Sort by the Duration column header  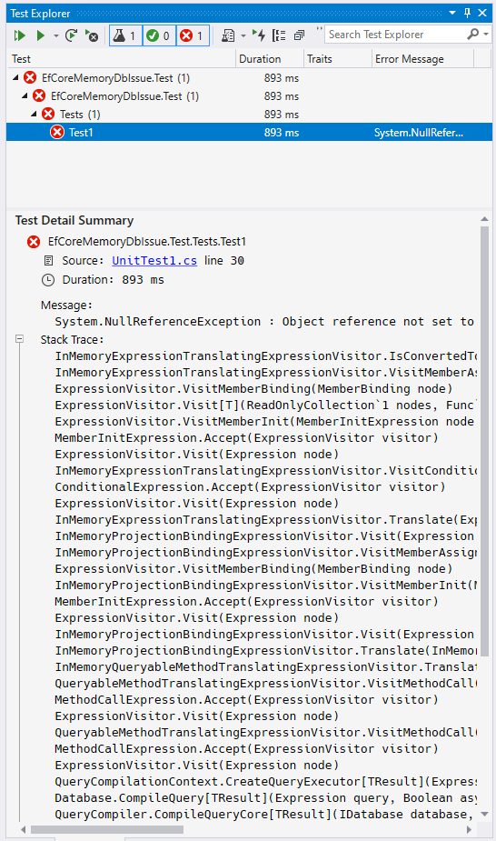pyautogui.click(x=270, y=59)
